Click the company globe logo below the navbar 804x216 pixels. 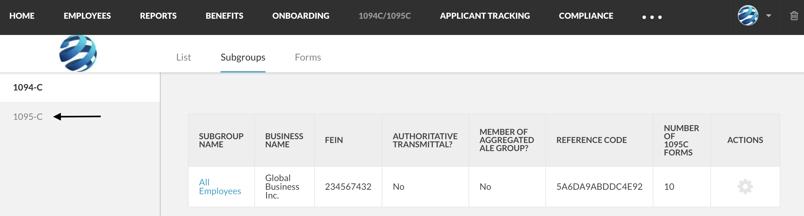tap(78, 53)
